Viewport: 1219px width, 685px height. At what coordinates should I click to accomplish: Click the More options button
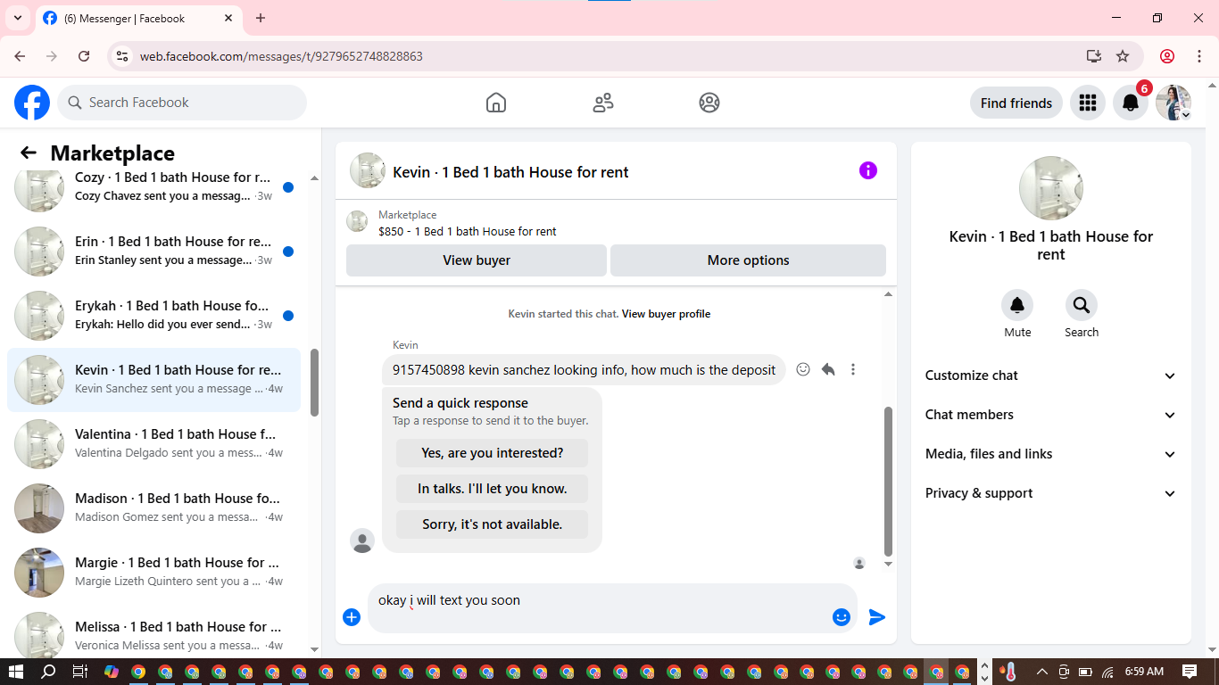click(x=748, y=260)
